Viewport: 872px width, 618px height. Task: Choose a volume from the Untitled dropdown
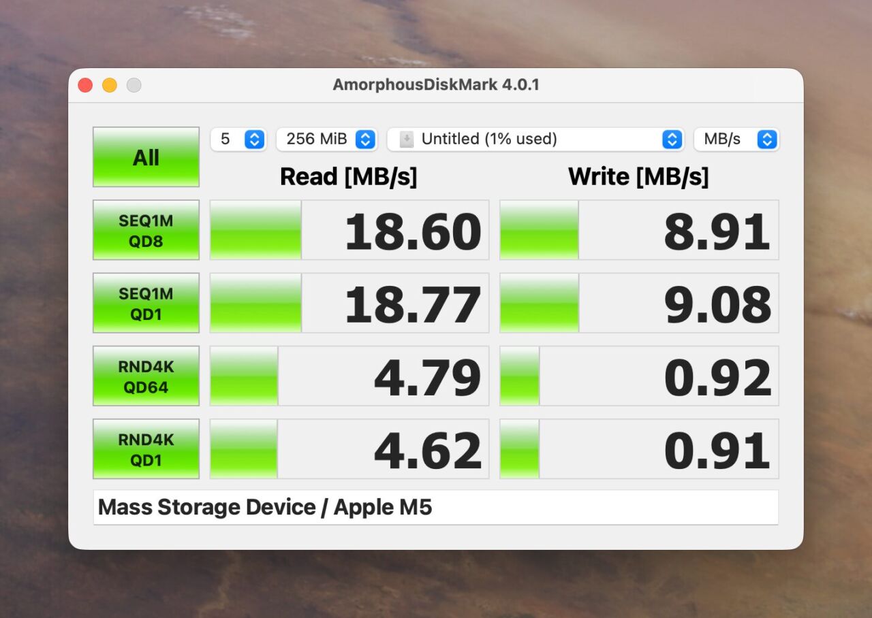pos(535,140)
